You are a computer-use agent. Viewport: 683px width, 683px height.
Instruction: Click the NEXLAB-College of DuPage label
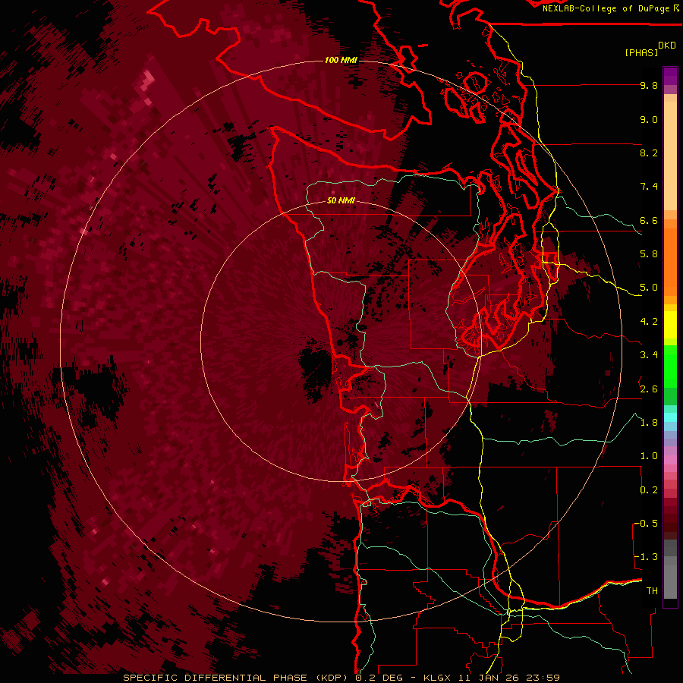(606, 8)
